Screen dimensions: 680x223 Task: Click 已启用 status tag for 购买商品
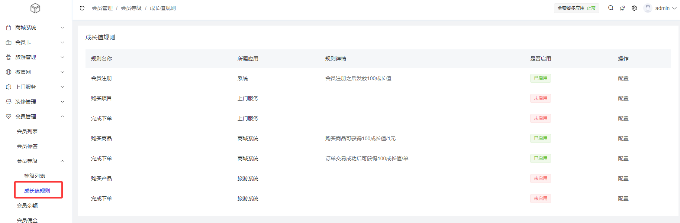[540, 138]
